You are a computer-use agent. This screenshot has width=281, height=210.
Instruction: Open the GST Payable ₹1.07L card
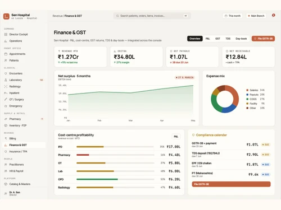(192, 57)
